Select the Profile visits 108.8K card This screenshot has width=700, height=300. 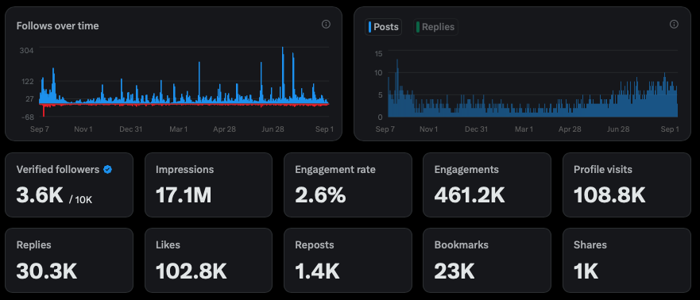(x=627, y=185)
